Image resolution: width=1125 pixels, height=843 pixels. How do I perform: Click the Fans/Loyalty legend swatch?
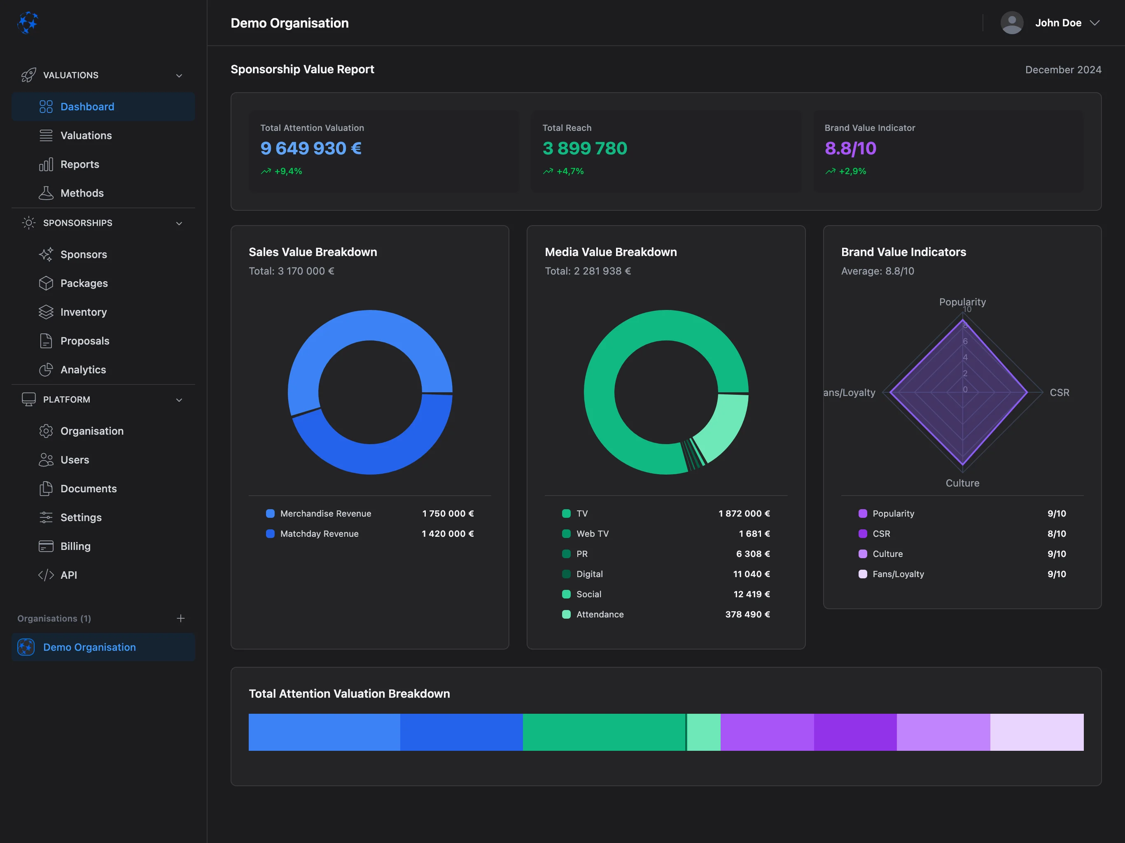tap(863, 574)
